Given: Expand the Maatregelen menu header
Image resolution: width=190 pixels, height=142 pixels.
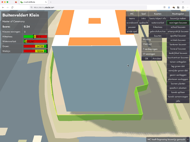Looking at the screenshot, I should (x=178, y=14).
